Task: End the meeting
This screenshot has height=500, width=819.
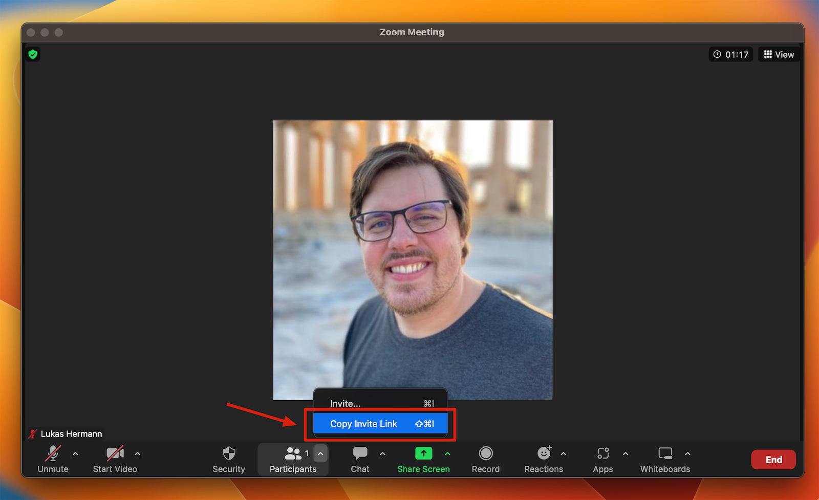Action: (773, 459)
